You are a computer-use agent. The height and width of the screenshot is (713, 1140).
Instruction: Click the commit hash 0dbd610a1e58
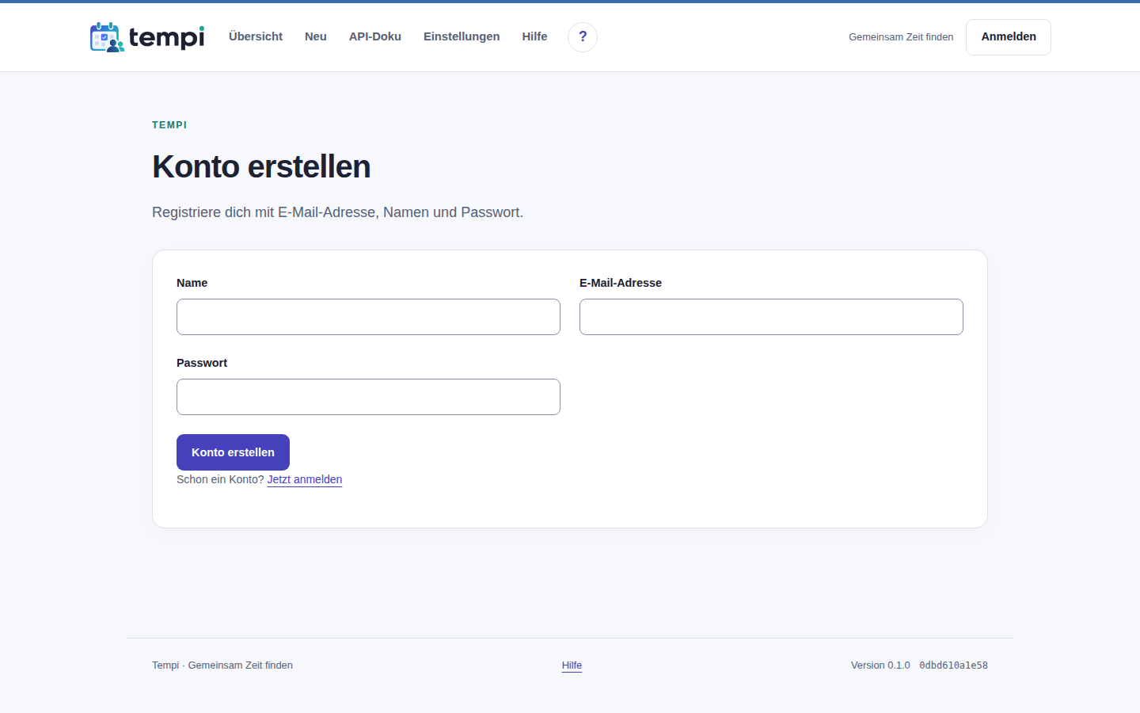[953, 665]
